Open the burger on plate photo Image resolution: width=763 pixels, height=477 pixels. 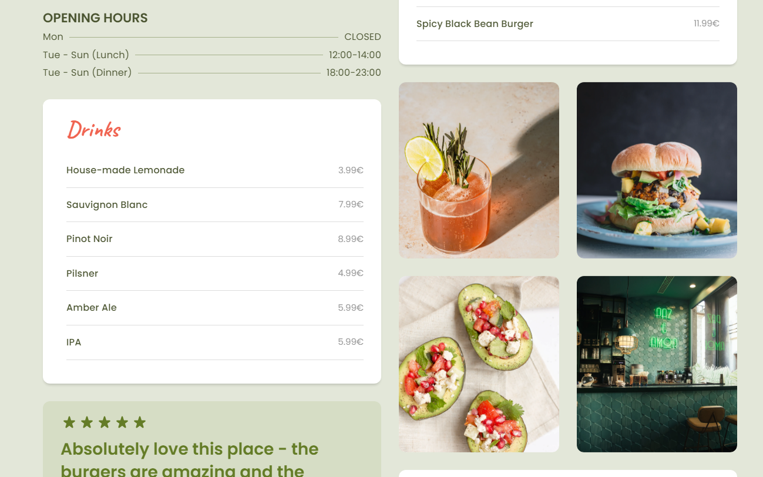coord(657,170)
